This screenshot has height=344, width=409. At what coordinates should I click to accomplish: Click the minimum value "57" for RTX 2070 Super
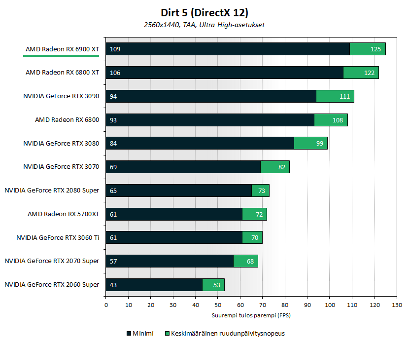tap(113, 262)
